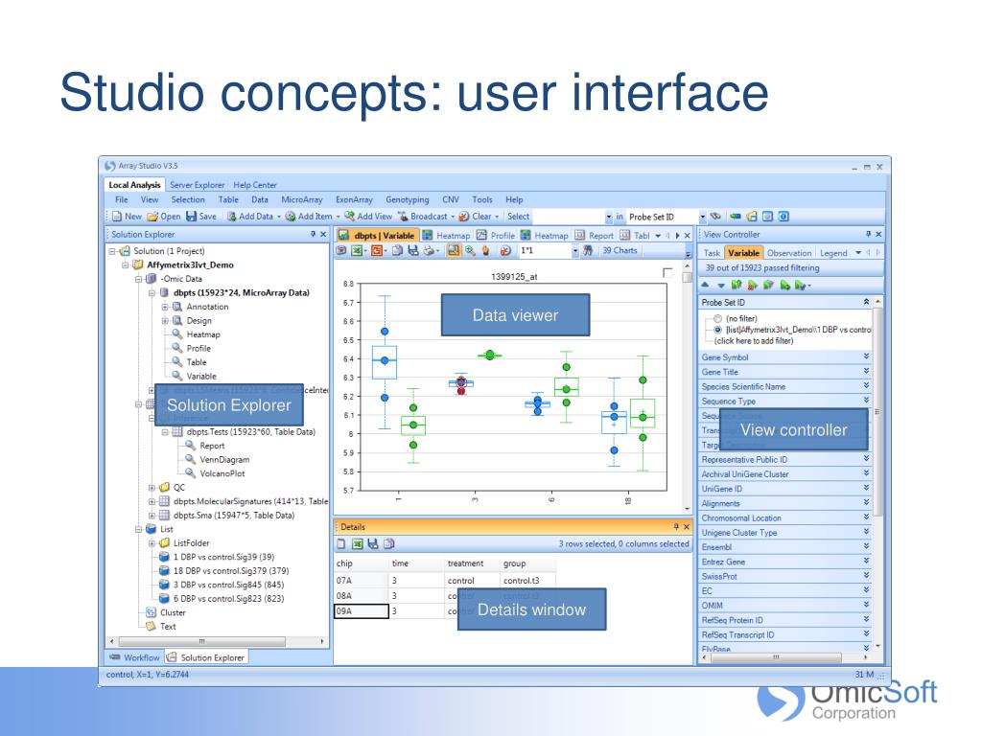Viewport: 982px width, 736px height.
Task: Click the print icon in chart toolbar
Action: (x=429, y=251)
